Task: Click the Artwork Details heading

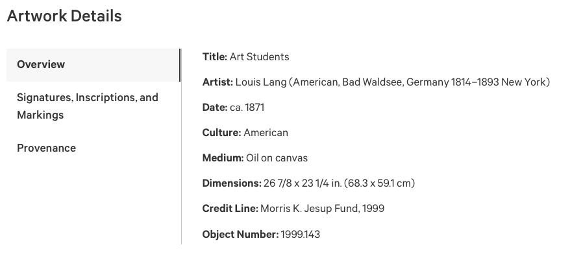Action: point(64,16)
